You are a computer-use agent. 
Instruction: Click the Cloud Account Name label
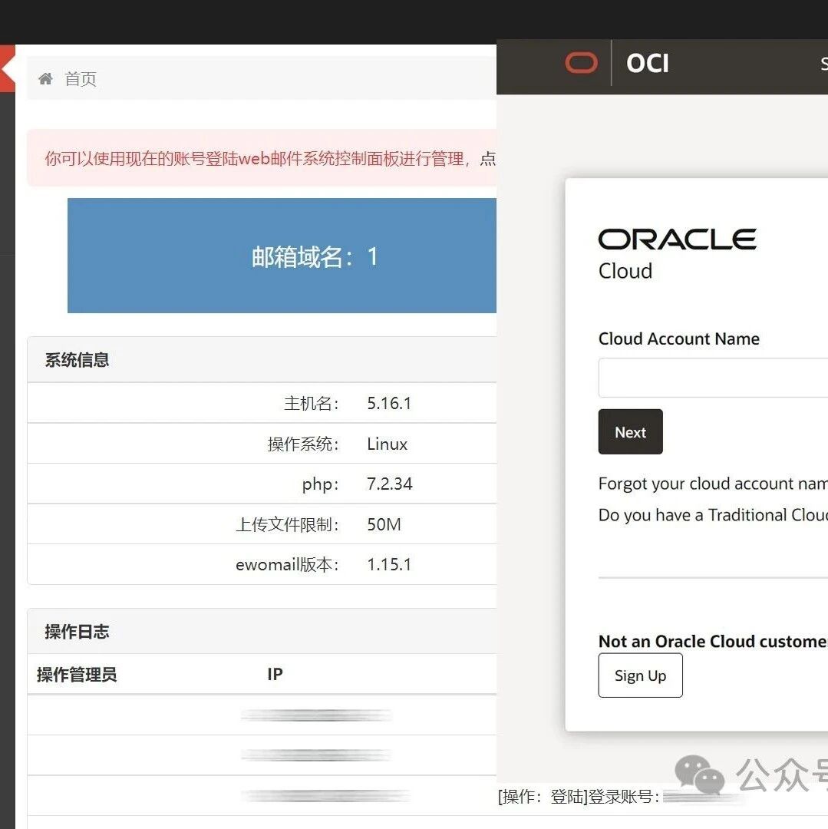point(679,339)
